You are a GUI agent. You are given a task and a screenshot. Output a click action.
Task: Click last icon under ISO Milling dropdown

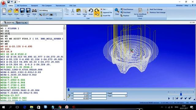(x=55, y=15)
